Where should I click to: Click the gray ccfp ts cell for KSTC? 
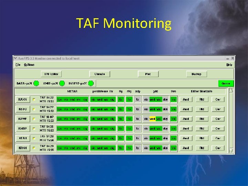[x=137, y=109]
